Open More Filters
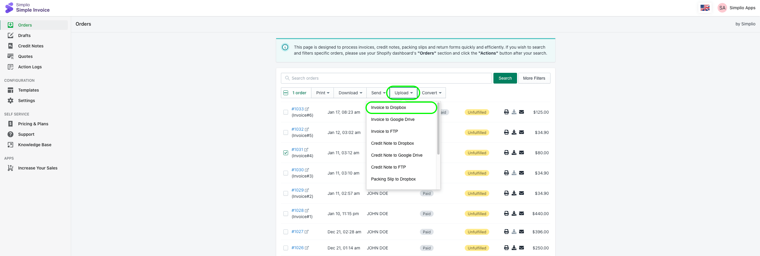This screenshot has height=256, width=760. 534,78
